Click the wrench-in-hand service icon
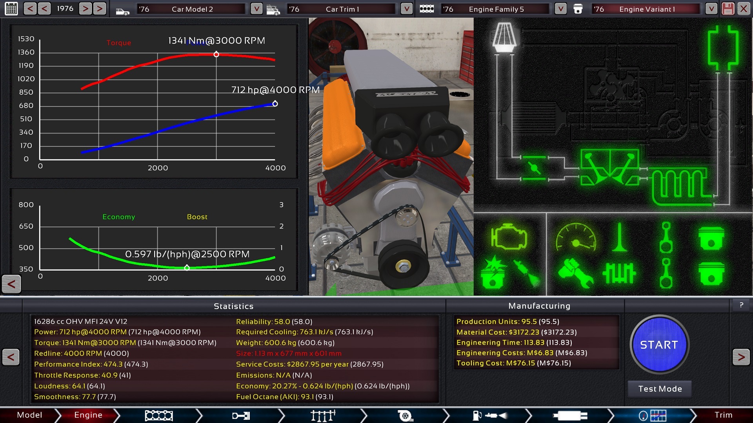This screenshot has height=423, width=753. [x=575, y=273]
